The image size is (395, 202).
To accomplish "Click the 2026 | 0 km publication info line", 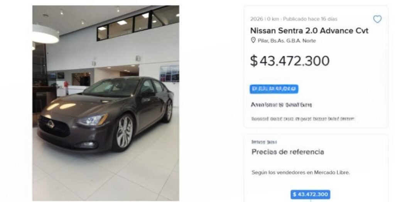I will (x=294, y=19).
